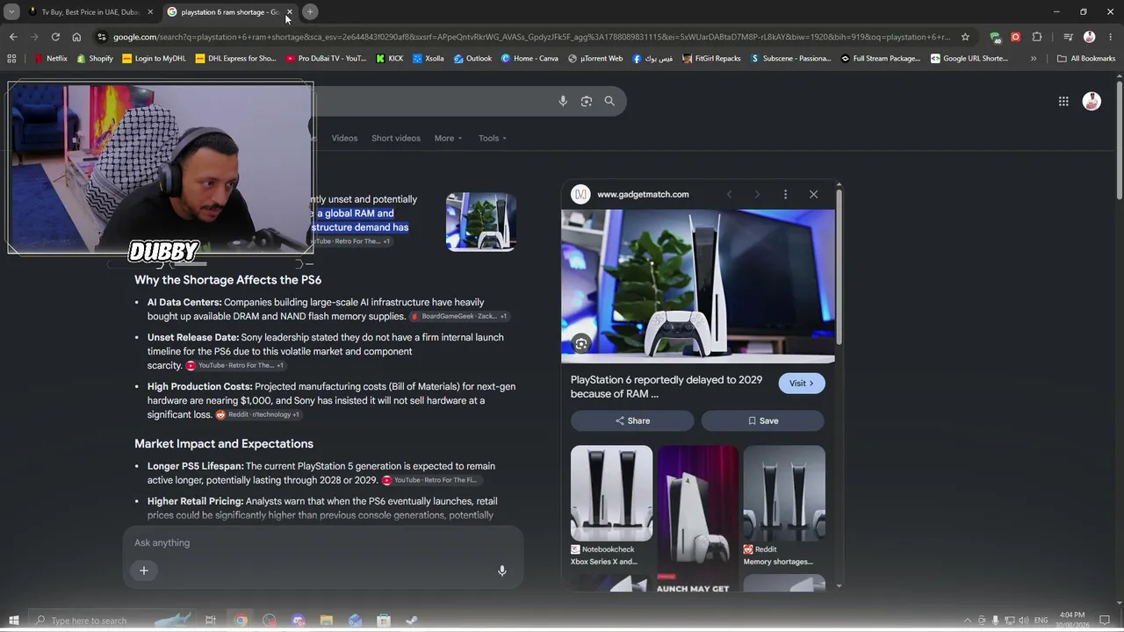Bookmark this page with the star icon
Screen dimensions: 1124x632
(965, 37)
